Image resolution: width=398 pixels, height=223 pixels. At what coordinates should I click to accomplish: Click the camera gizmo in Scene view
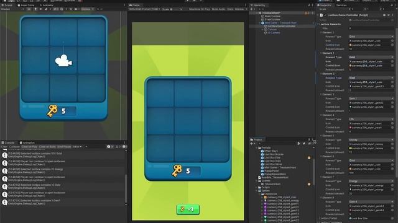coord(63,61)
